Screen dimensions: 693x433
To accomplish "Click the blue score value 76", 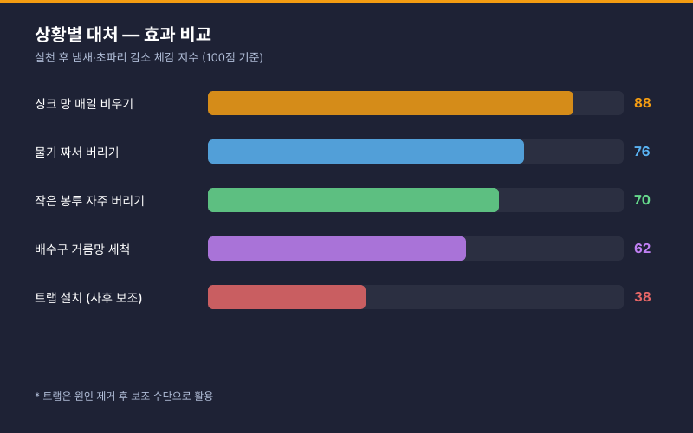I will (642, 152).
